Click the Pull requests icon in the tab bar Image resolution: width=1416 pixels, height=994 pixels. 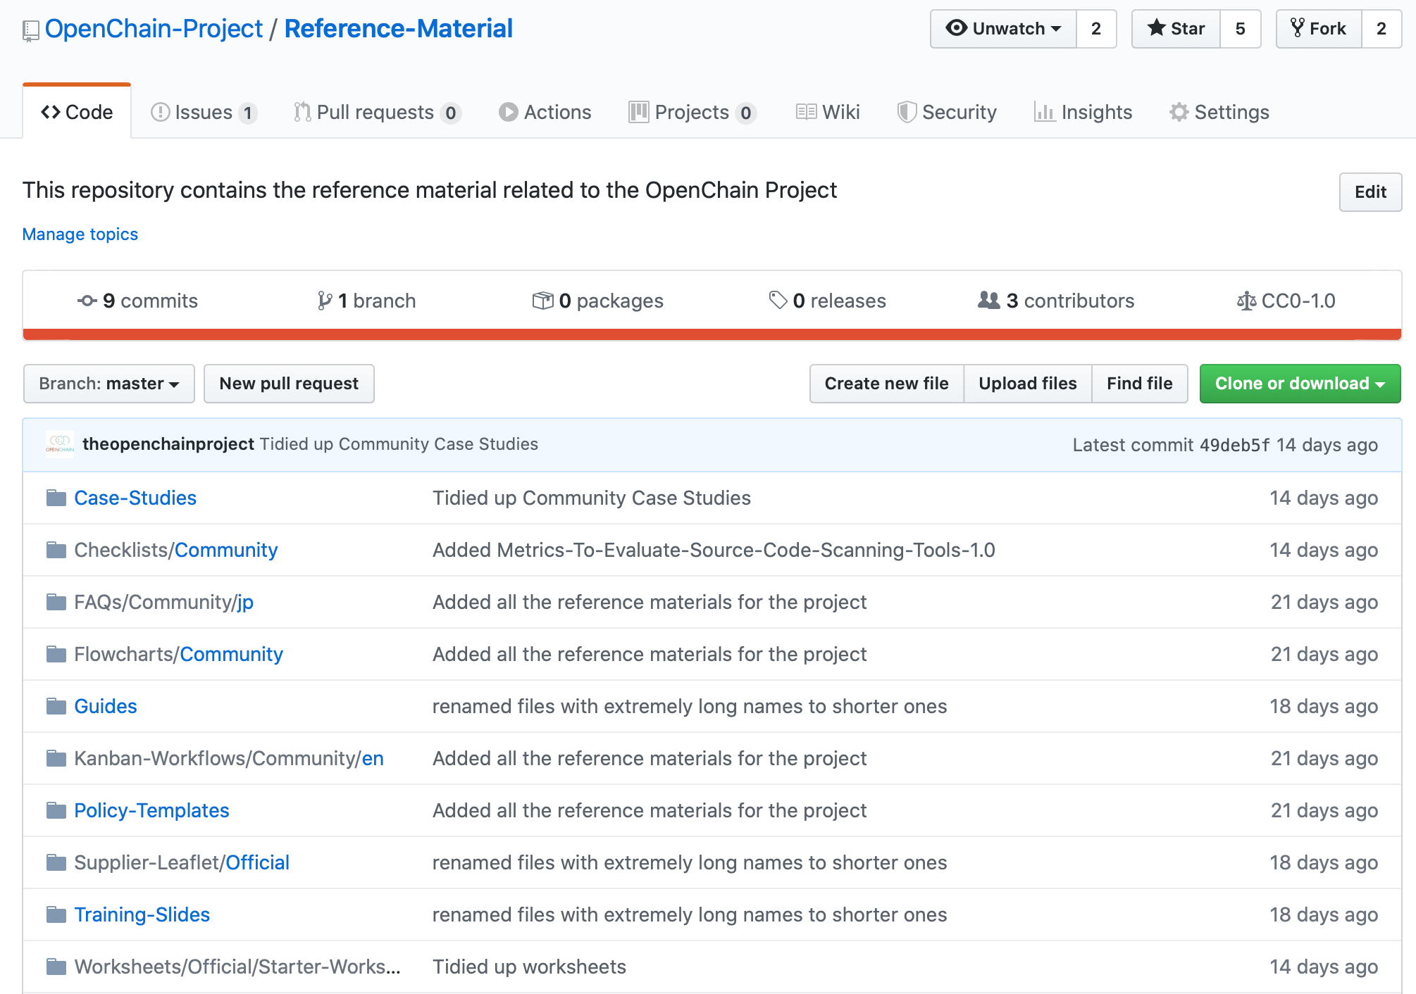click(302, 112)
